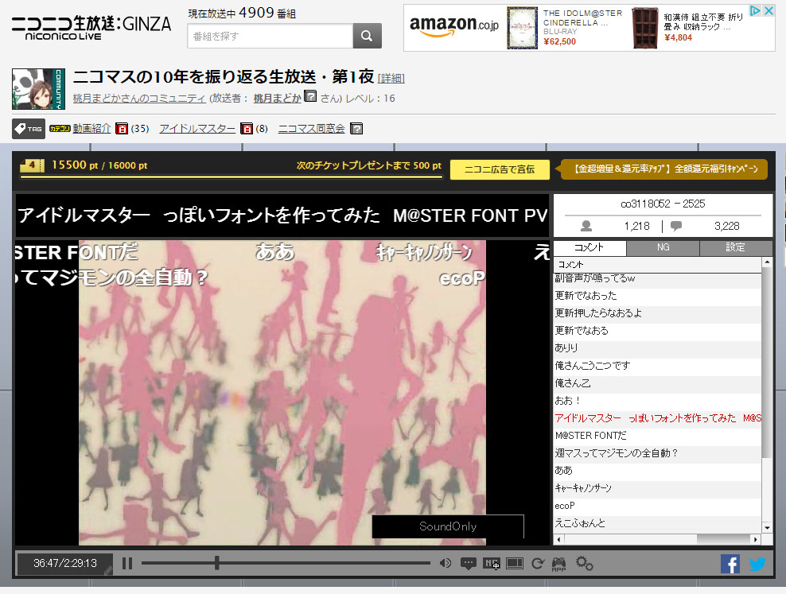Open dictionary icon next to 動画紹介
Viewport: 786px width, 594px height.
(121, 129)
